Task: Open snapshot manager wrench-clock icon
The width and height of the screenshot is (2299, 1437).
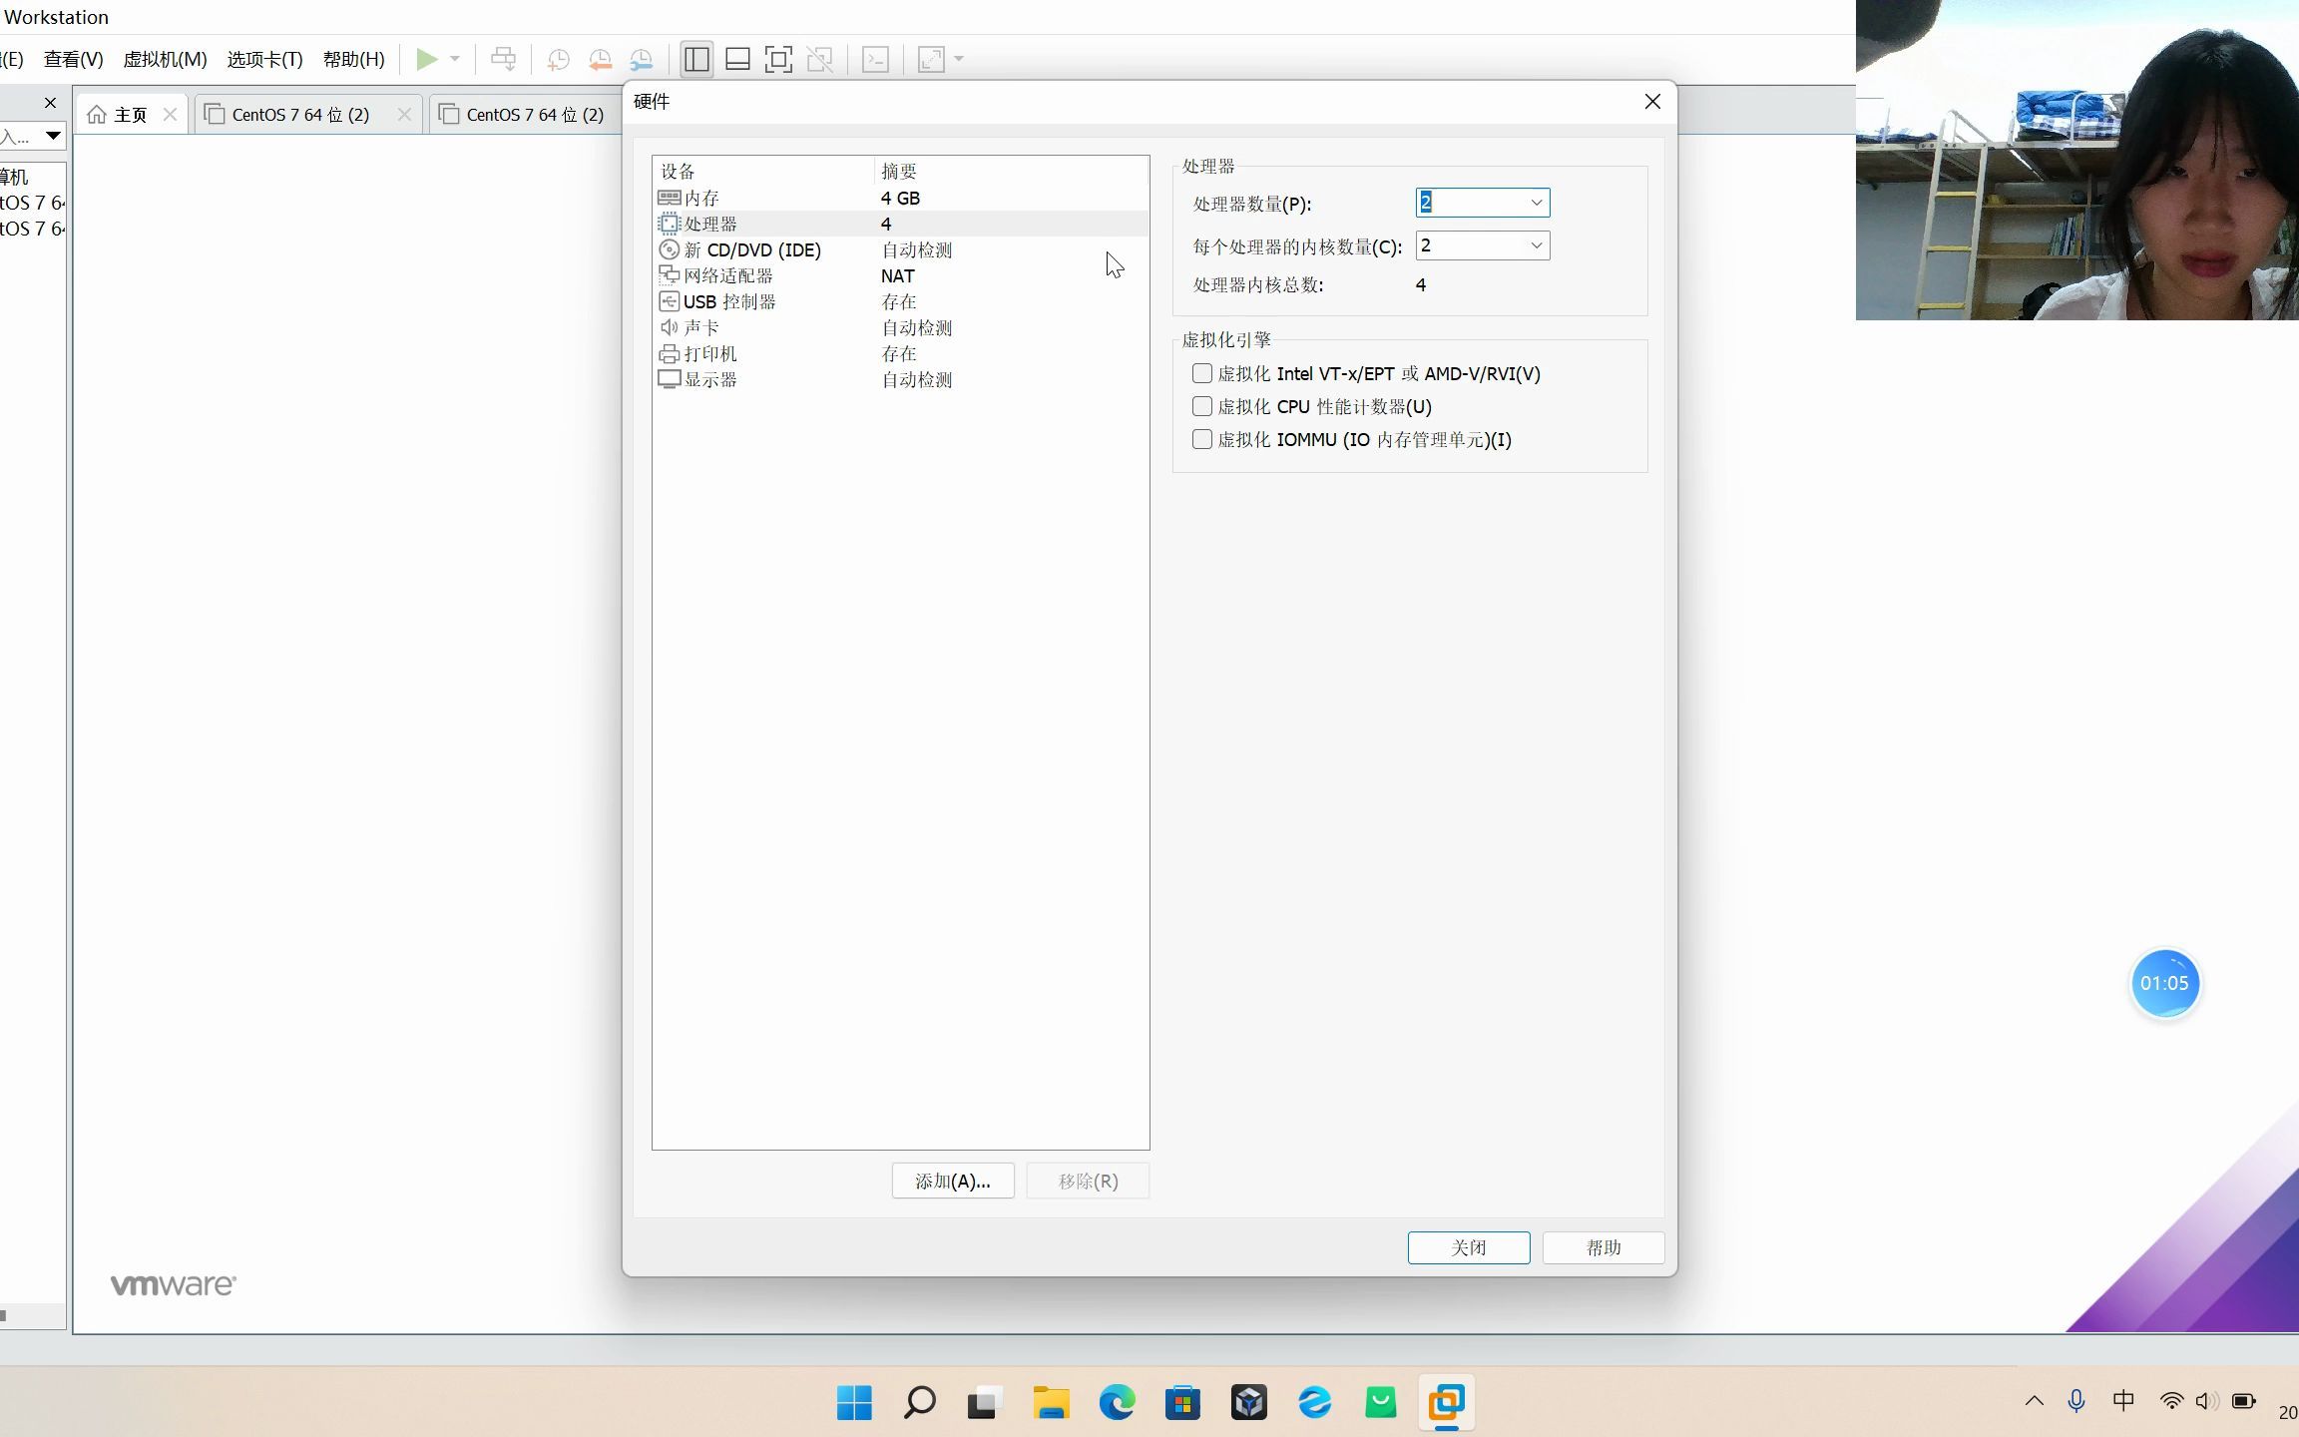Action: pos(642,59)
